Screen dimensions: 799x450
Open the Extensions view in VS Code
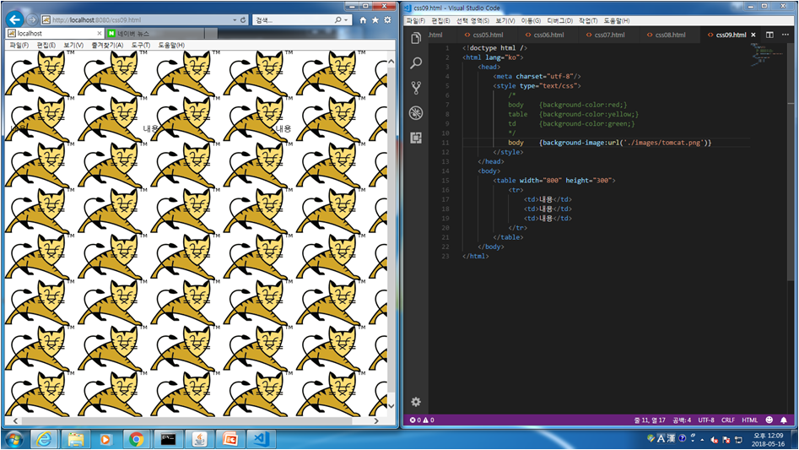(416, 138)
